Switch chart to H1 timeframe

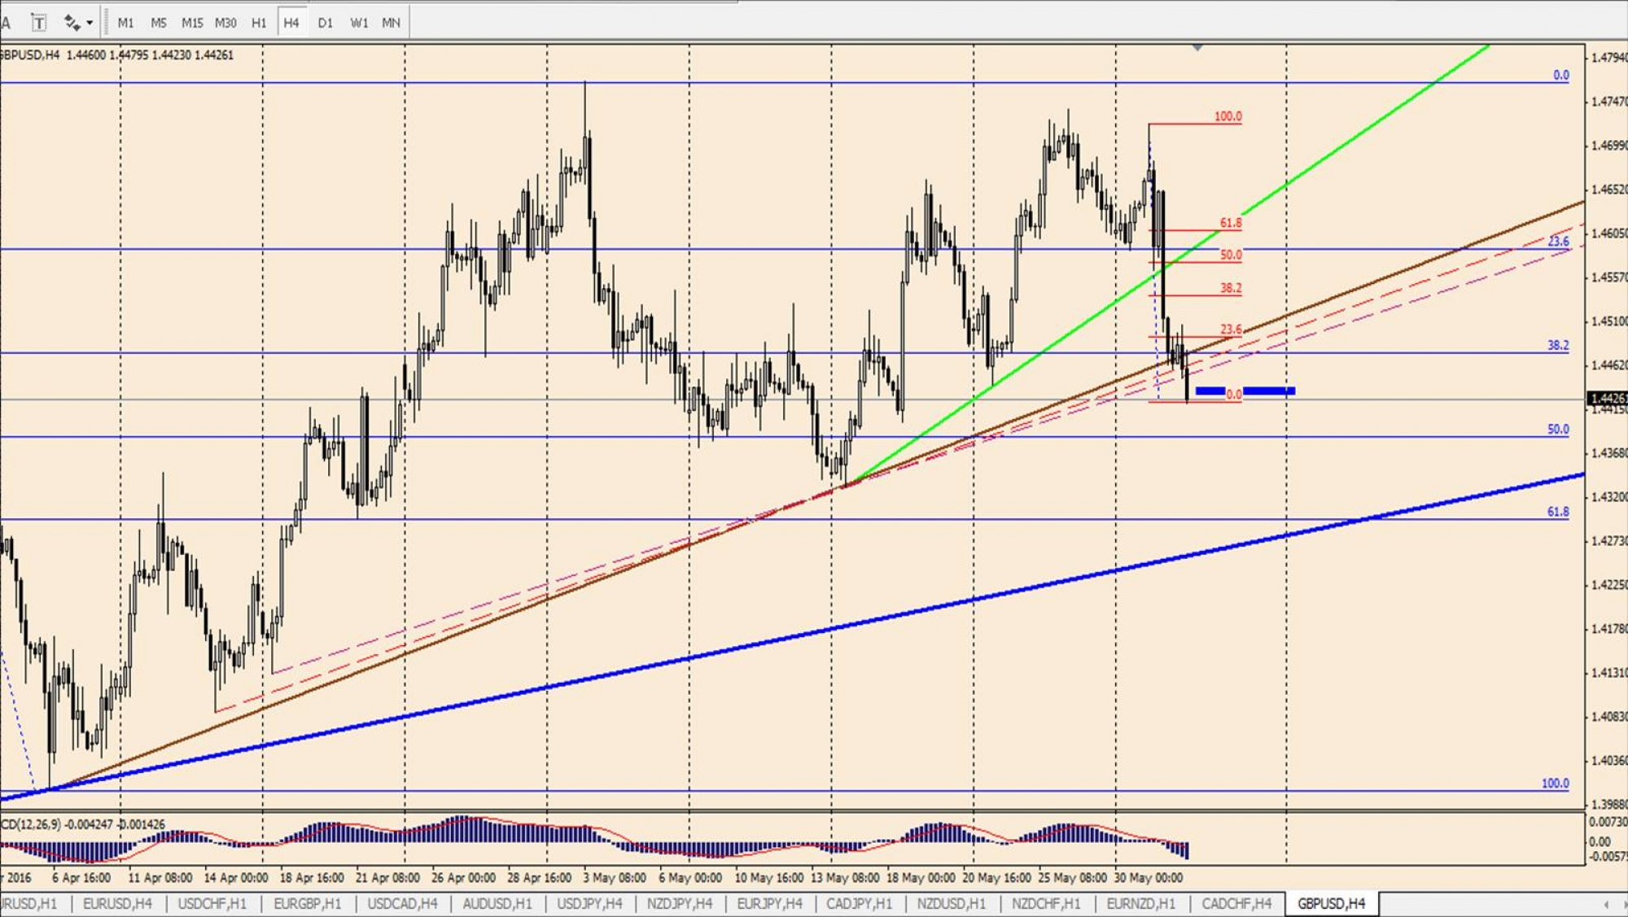coord(259,23)
